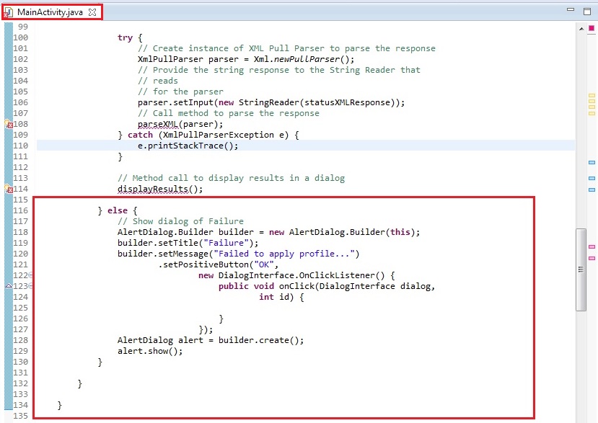Jump to the lower pink overview ruler marker
Screen dimensions: 598x423
pyautogui.click(x=592, y=257)
